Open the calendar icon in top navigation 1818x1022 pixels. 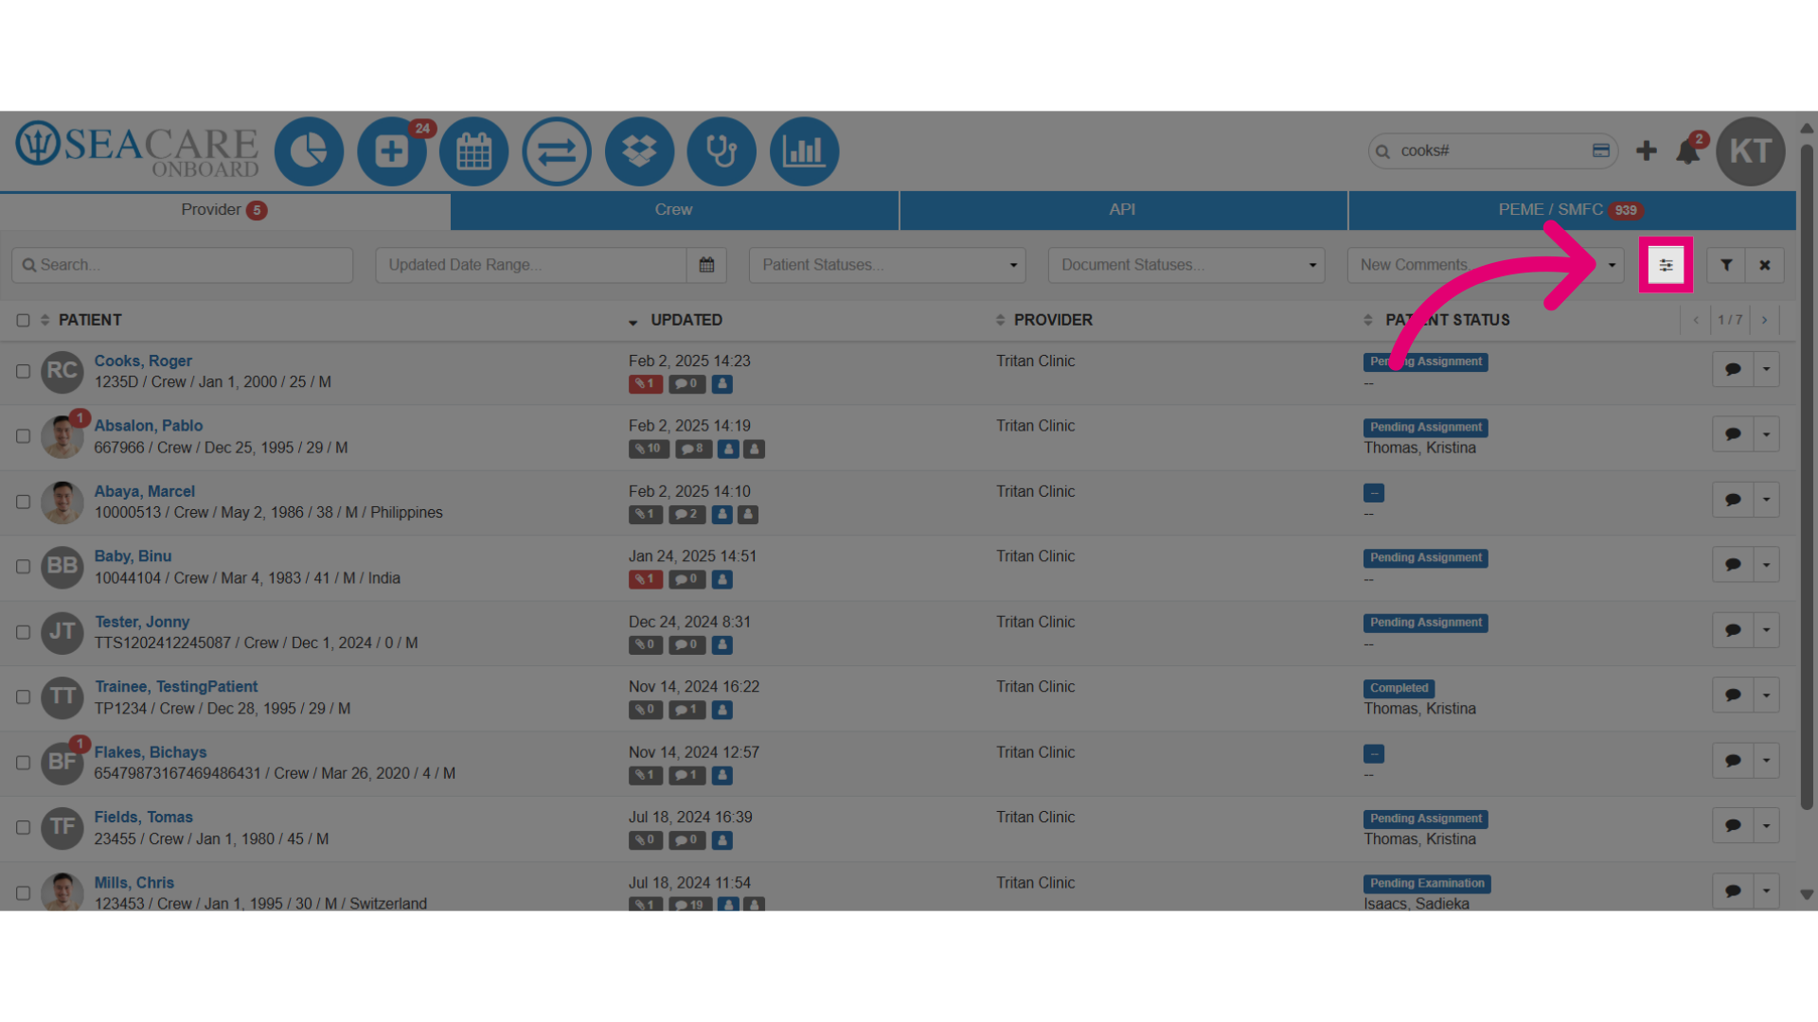(474, 151)
